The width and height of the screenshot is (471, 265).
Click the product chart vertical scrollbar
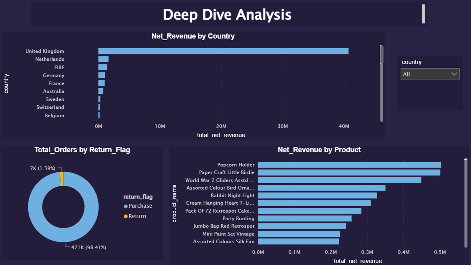point(466,203)
